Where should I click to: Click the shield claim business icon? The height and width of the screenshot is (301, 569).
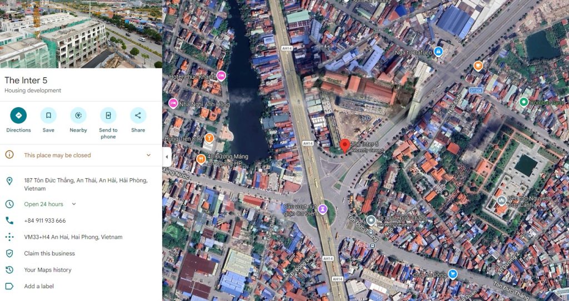coord(9,253)
